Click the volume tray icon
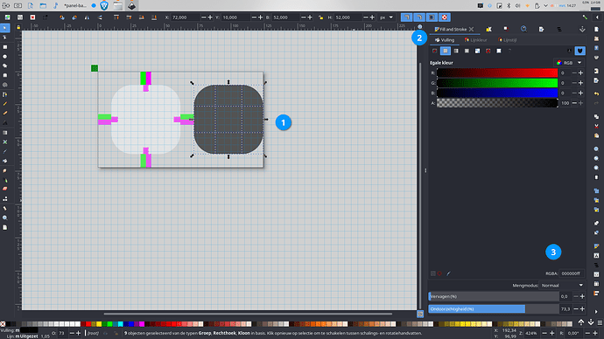604x339 pixels. coord(517,6)
